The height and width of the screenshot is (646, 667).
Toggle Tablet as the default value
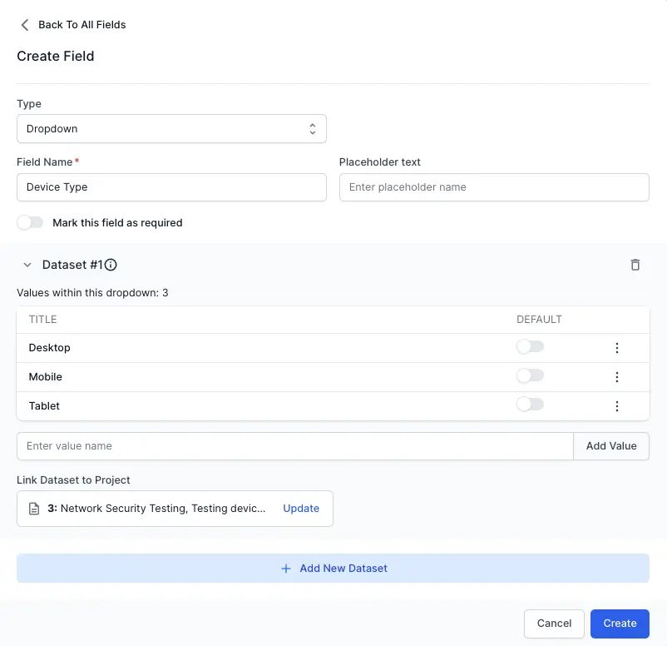(530, 405)
